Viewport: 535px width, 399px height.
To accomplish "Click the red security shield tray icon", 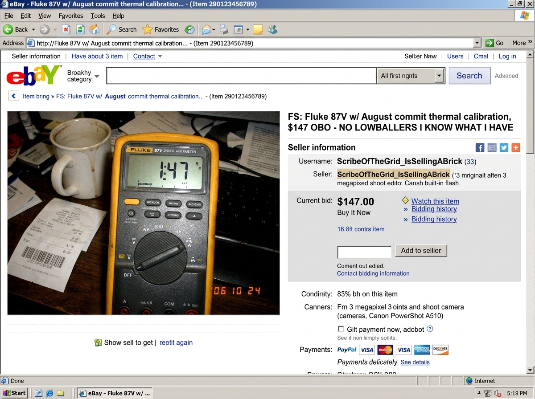I will pos(498,393).
